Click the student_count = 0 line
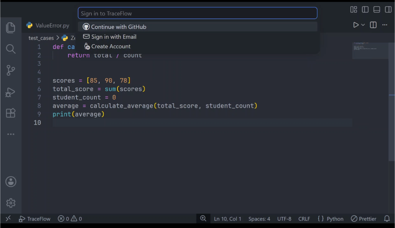 84,97
